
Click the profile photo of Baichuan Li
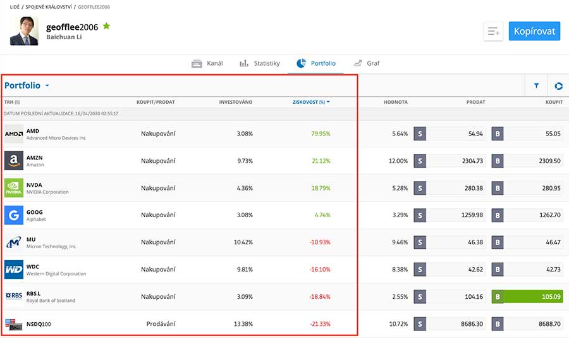[x=24, y=31]
